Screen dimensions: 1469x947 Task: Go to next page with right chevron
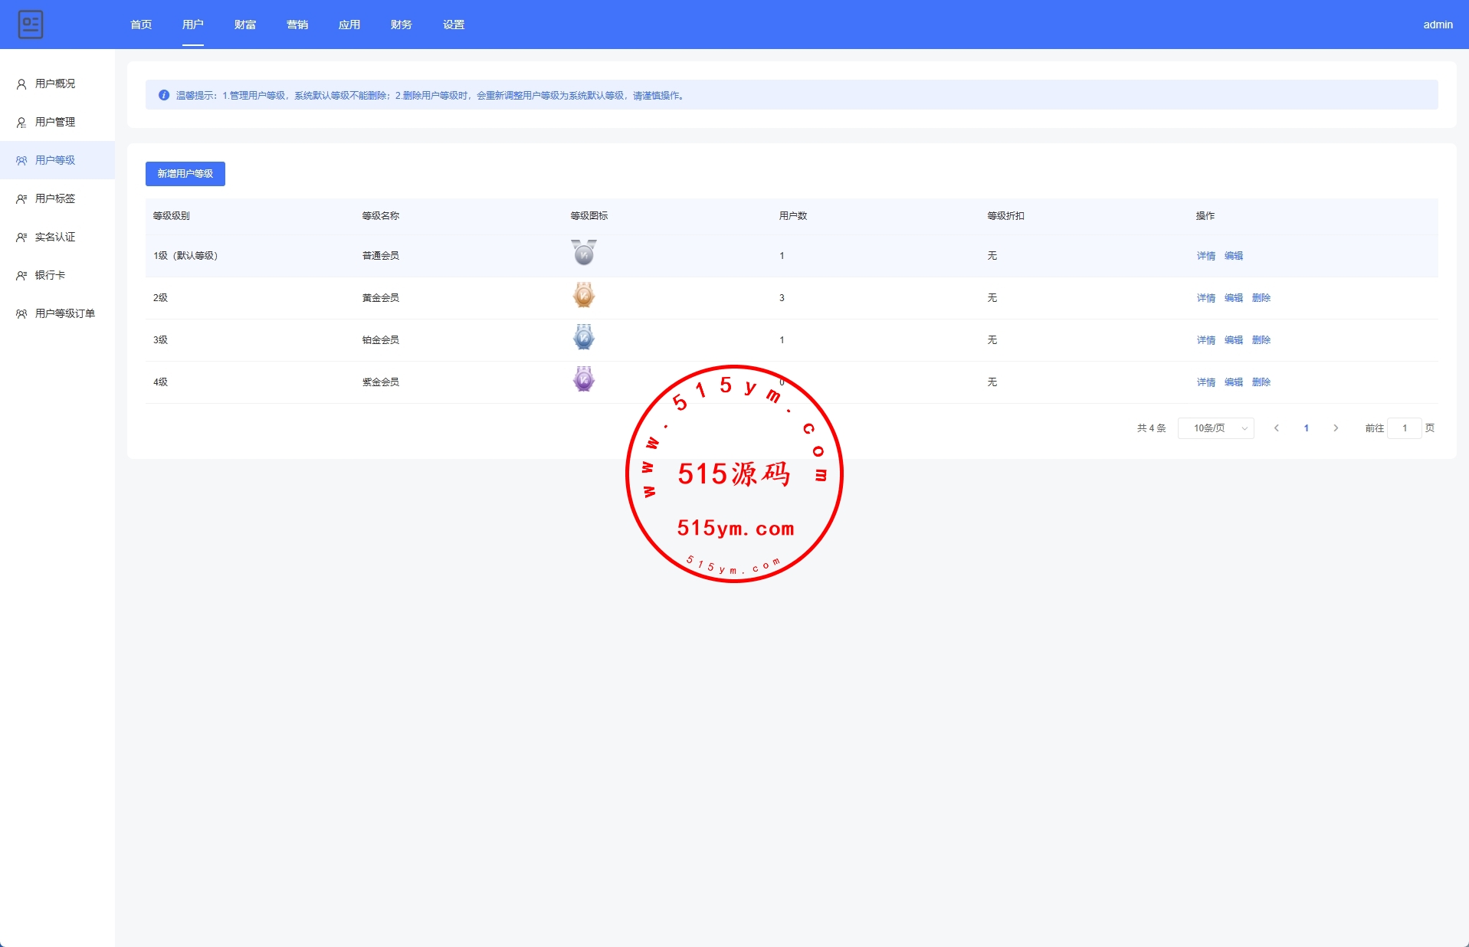pyautogui.click(x=1336, y=428)
